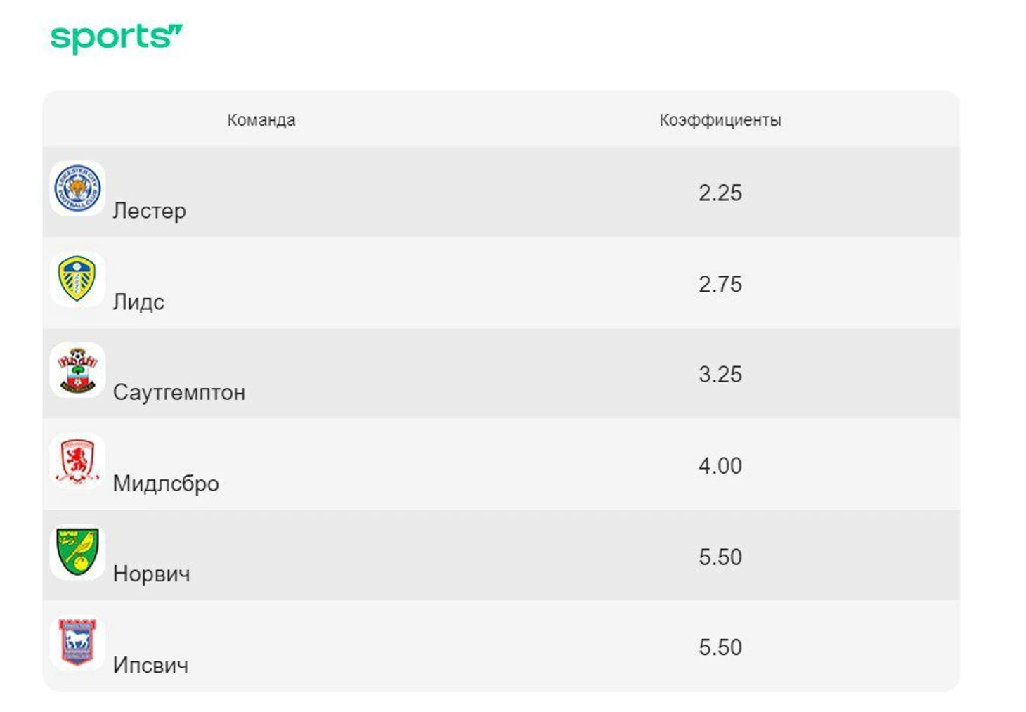Open the Мидлсбро team name
This screenshot has height=712, width=1026.
pos(166,484)
